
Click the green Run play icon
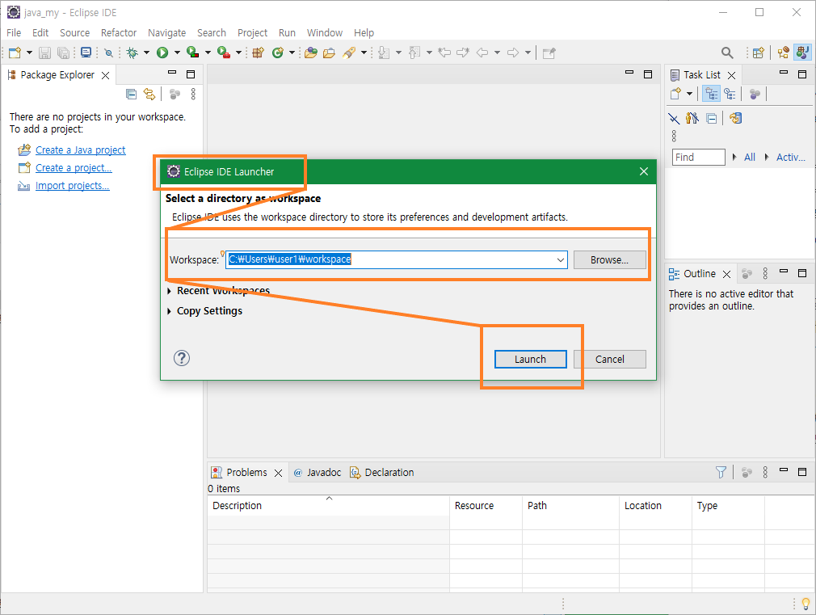point(162,53)
